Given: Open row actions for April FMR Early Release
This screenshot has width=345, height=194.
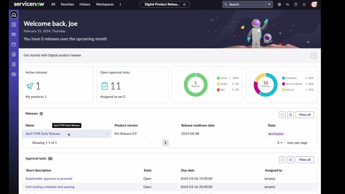Looking at the screenshot, I should 107,134.
